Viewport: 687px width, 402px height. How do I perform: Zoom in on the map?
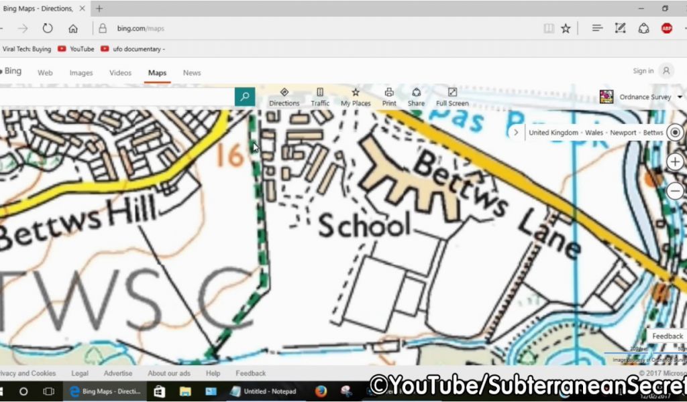[x=675, y=162]
